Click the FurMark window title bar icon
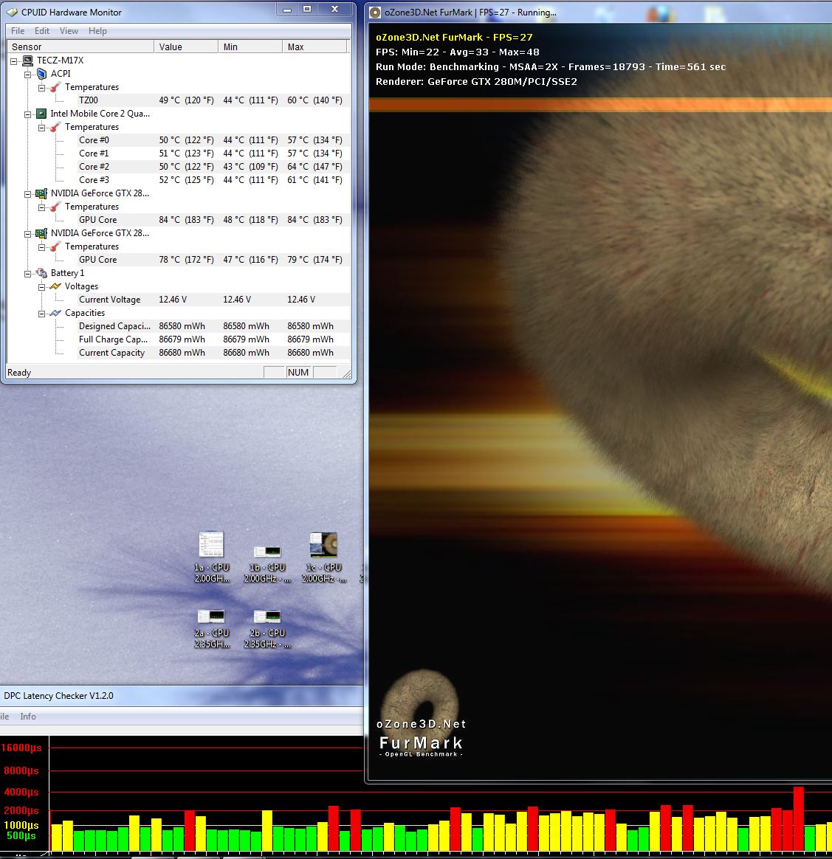The height and width of the screenshot is (859, 832). (x=375, y=13)
